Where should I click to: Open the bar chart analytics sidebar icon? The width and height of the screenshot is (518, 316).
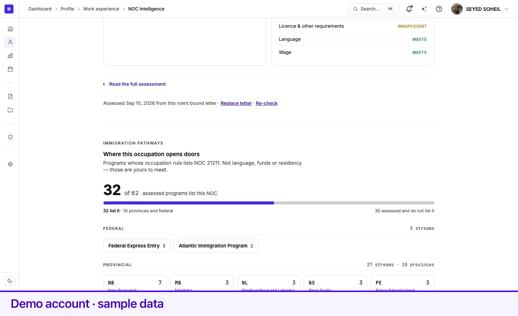click(x=10, y=55)
